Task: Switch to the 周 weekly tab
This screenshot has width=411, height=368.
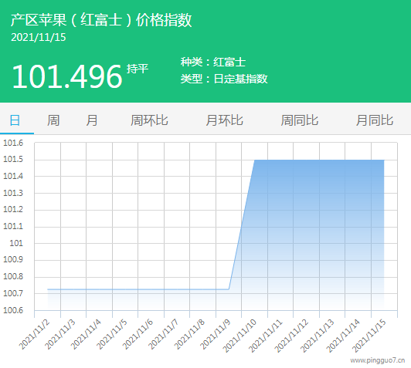Action: [x=53, y=120]
